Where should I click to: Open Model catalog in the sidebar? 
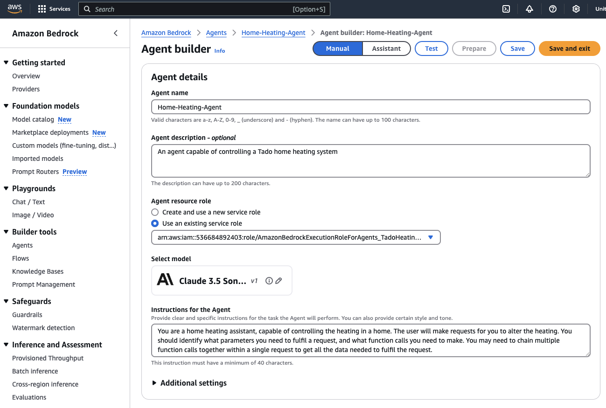(33, 119)
